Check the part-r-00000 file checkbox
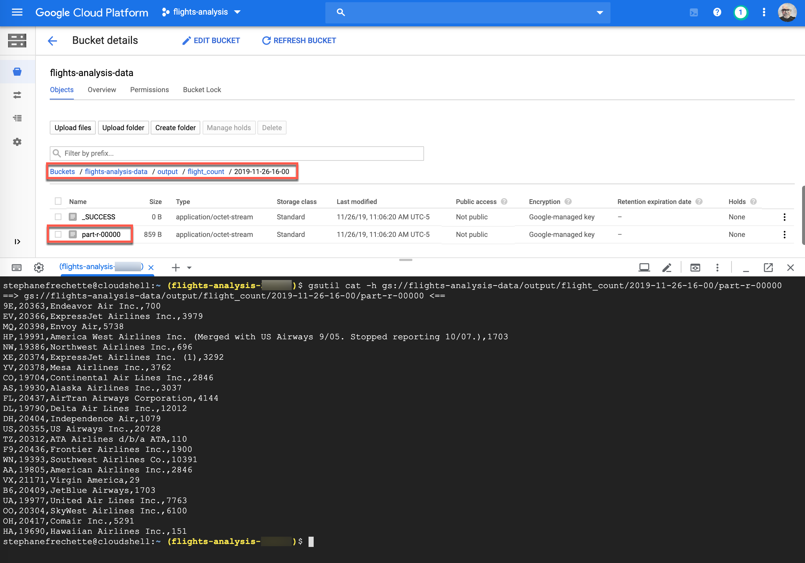The image size is (805, 563). [58, 234]
